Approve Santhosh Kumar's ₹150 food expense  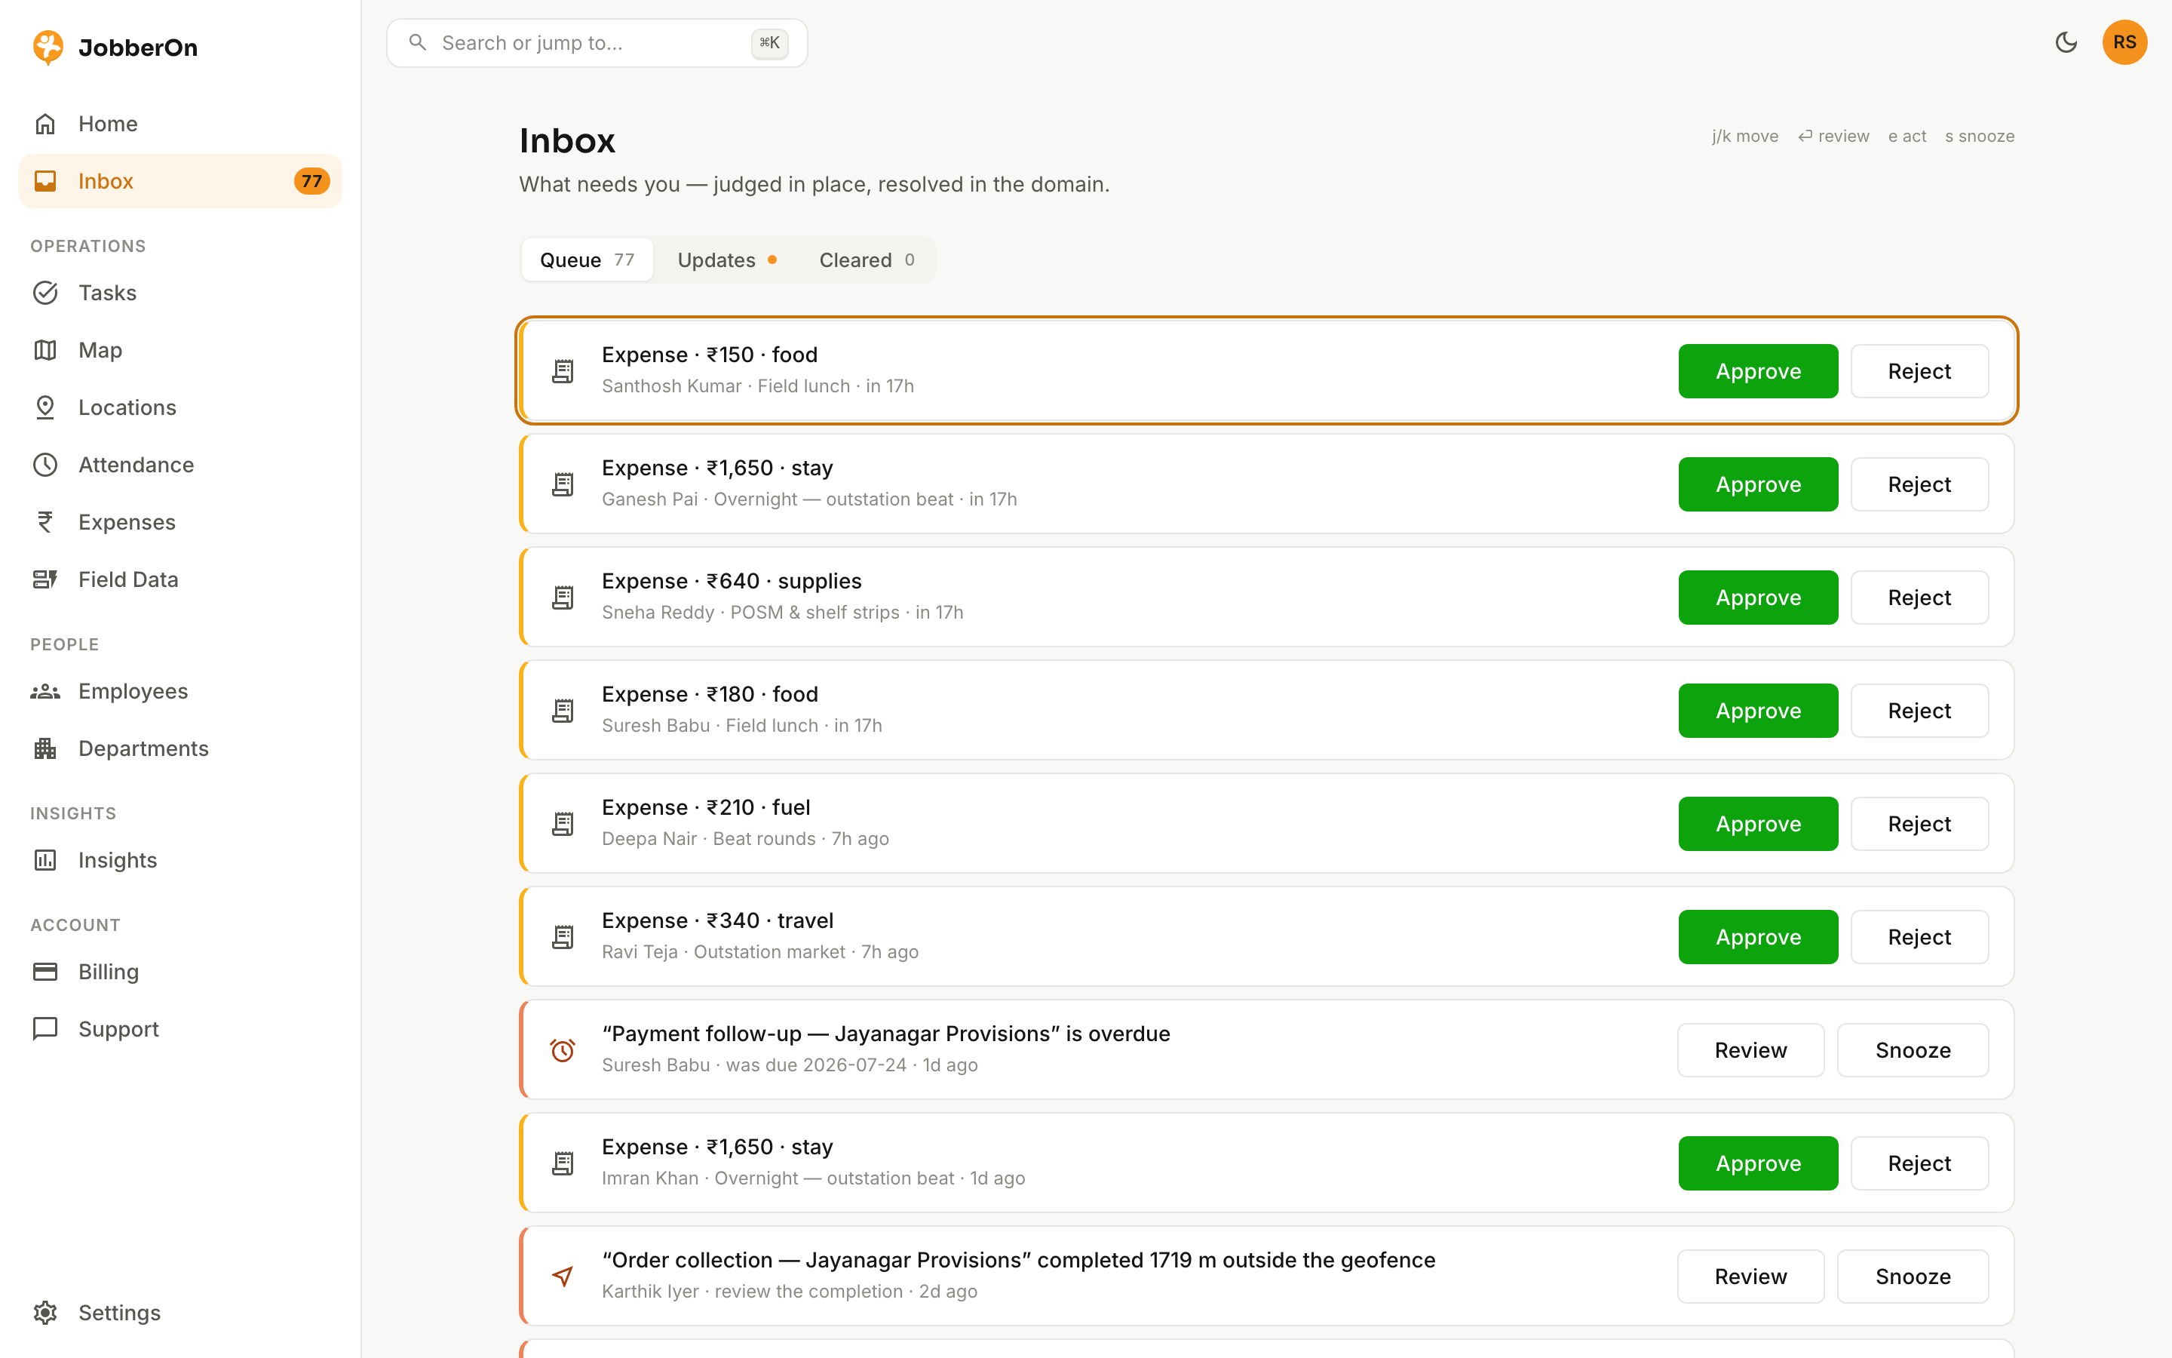(x=1758, y=371)
